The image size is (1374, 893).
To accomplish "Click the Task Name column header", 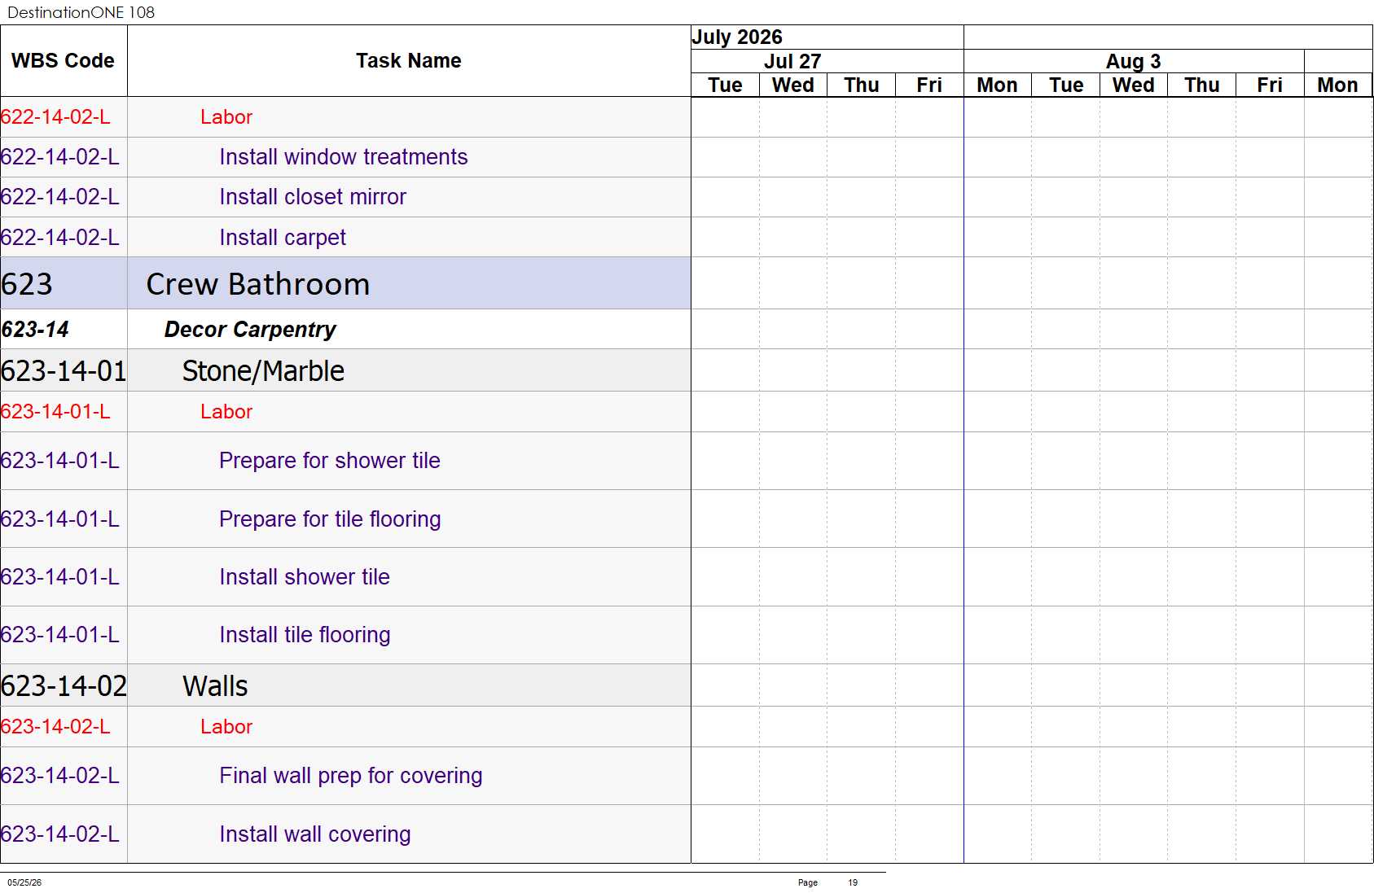I will 409,61.
